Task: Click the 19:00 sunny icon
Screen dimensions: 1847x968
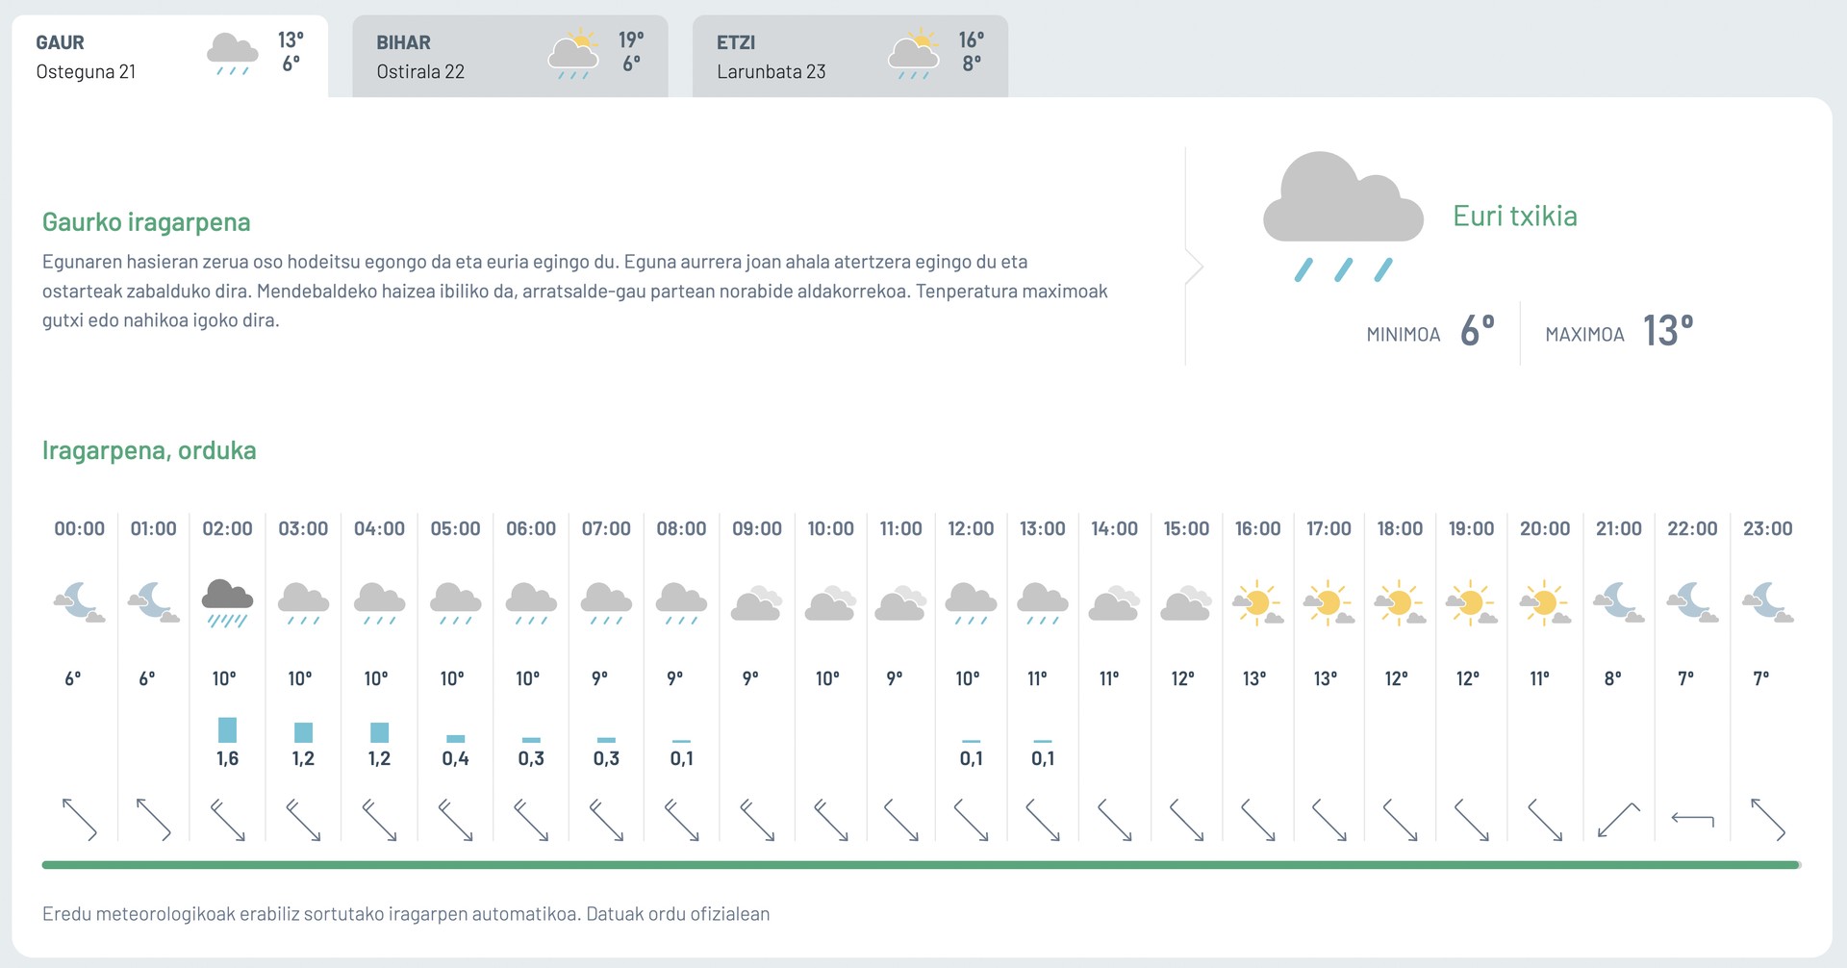Action: [x=1471, y=603]
